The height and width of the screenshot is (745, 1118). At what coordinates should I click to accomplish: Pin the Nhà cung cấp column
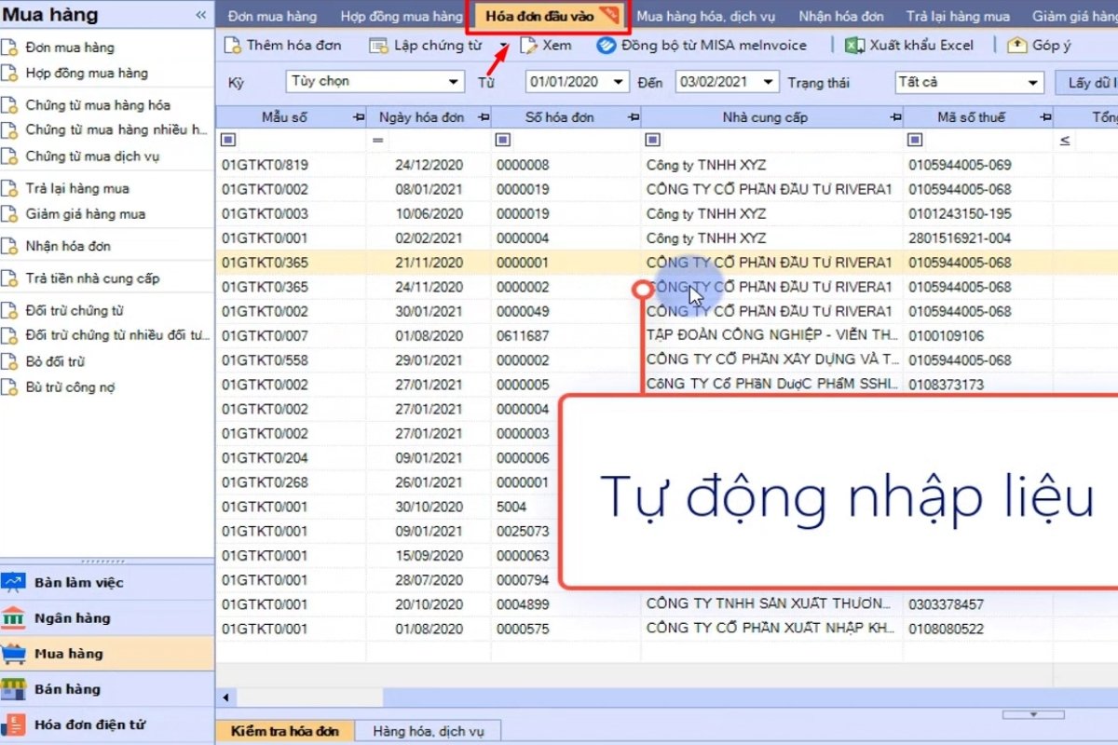896,118
